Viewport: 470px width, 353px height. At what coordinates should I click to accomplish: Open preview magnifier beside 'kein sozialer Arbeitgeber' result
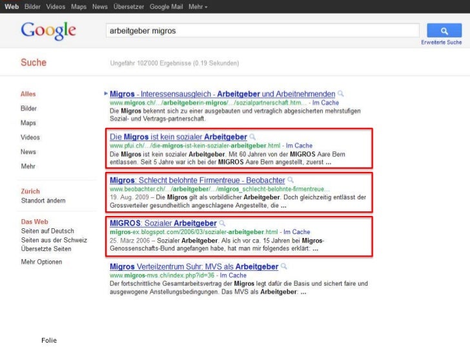click(252, 137)
